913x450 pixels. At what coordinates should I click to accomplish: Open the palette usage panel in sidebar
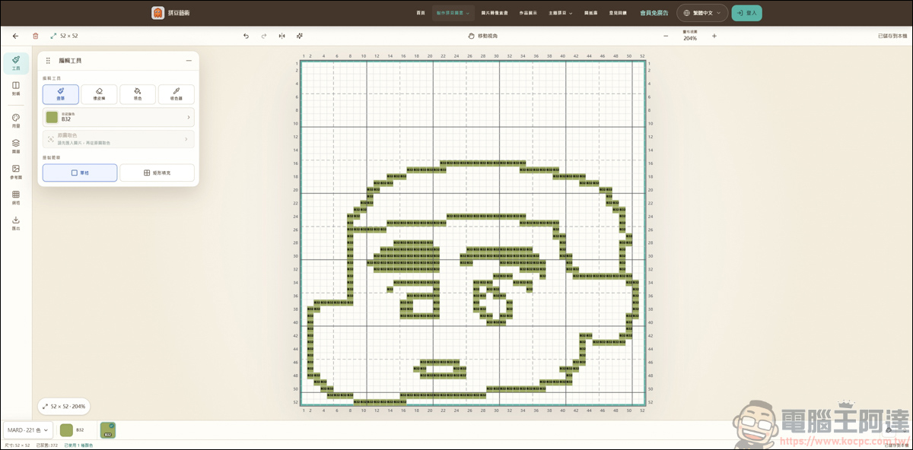[16, 121]
